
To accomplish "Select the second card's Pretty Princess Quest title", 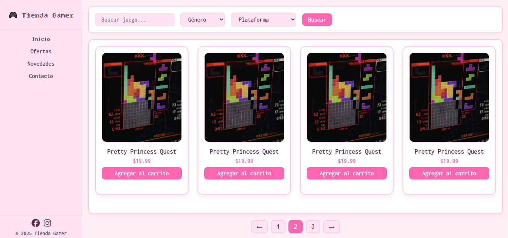I will pyautogui.click(x=244, y=151).
